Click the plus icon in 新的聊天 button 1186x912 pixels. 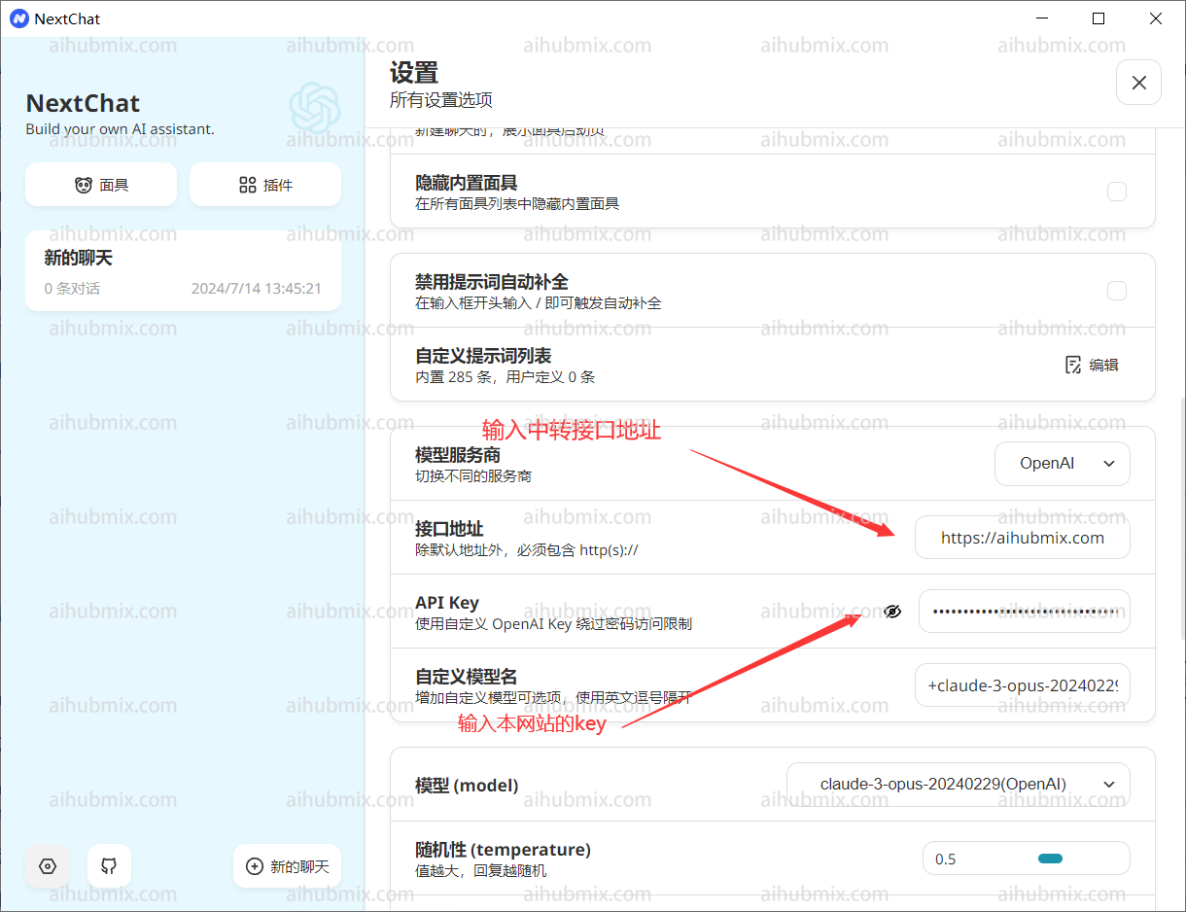pyautogui.click(x=255, y=866)
